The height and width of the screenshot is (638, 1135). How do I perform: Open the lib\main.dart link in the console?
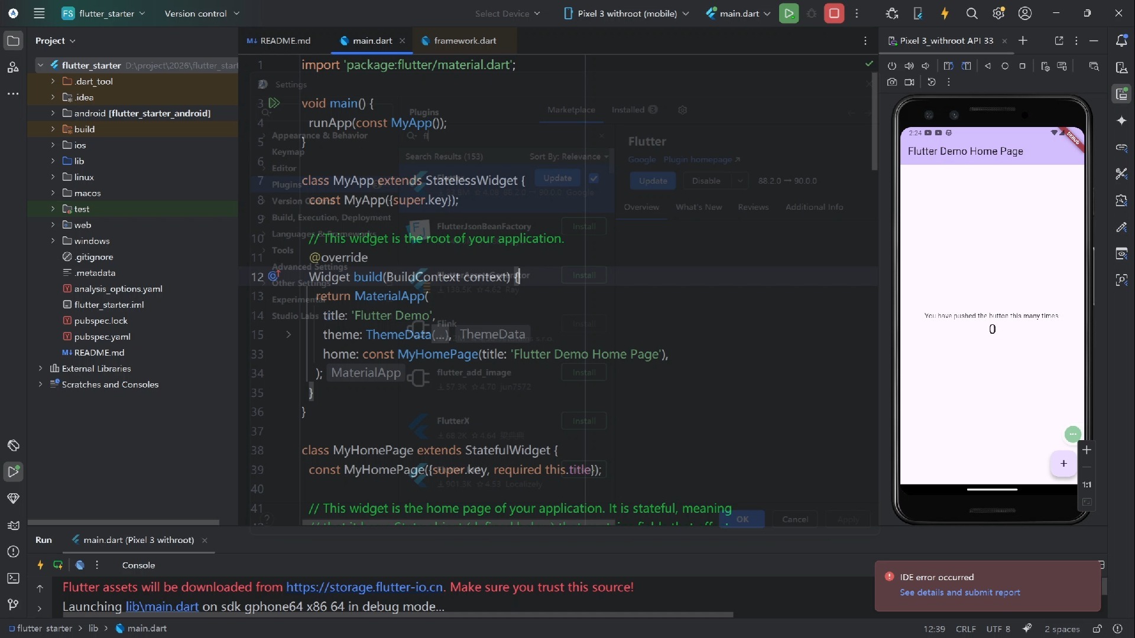tap(162, 607)
